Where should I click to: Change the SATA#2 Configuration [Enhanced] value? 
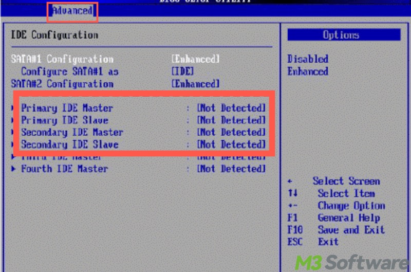pos(195,84)
